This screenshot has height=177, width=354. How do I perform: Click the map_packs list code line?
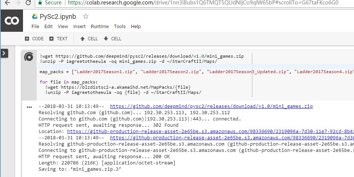pyautogui.click(x=197, y=72)
